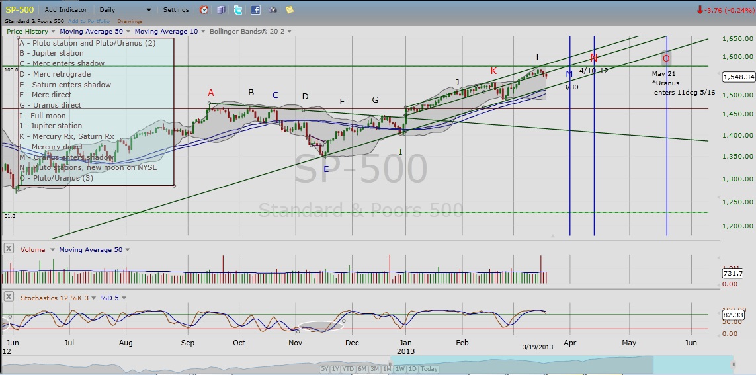Expand the Volume indicator dropdown arrow
This screenshot has height=375, width=756.
(x=52, y=250)
